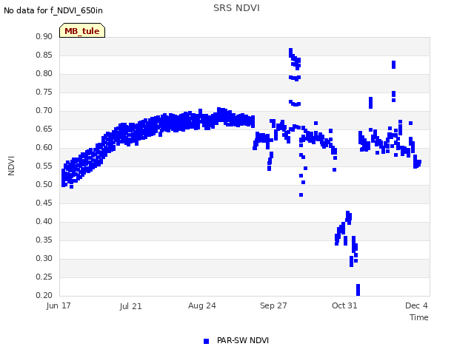The height and width of the screenshot is (355, 474).
Task: Click the 0.65 y-axis tick label
Action: [44, 129]
